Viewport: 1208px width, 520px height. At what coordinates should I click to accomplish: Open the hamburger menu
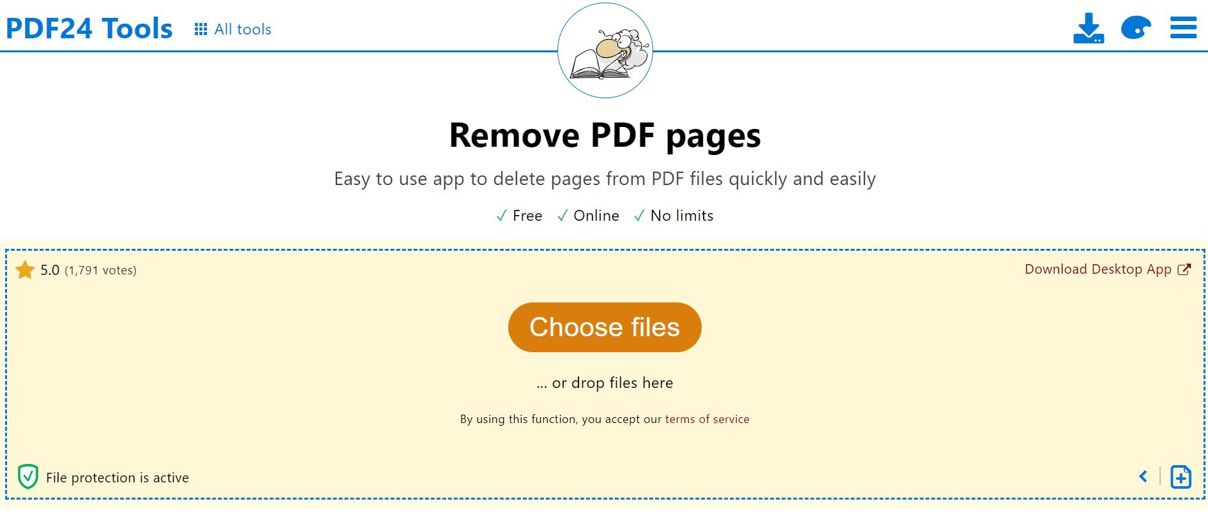click(x=1183, y=28)
